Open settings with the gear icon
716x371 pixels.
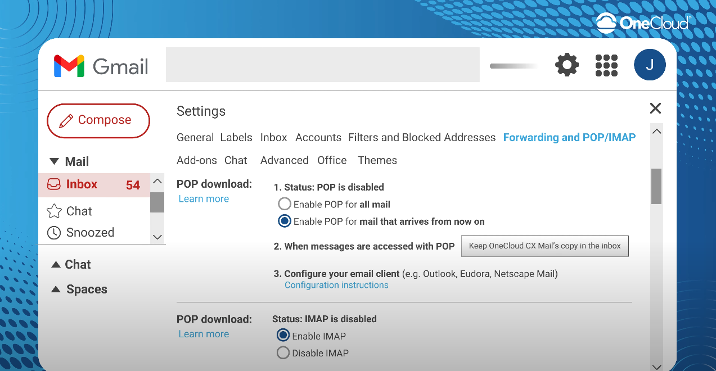pos(567,65)
